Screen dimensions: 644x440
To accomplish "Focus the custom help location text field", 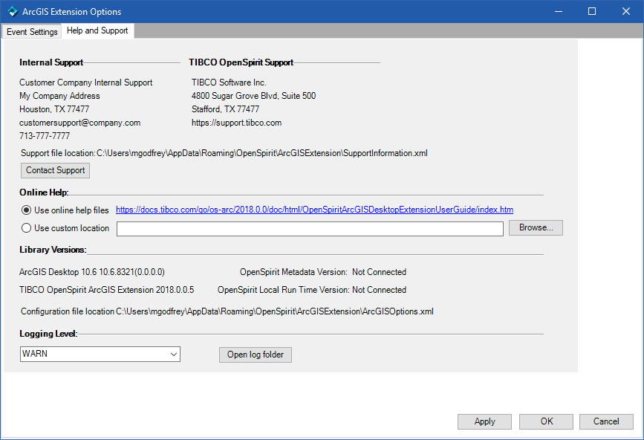I will [x=310, y=229].
